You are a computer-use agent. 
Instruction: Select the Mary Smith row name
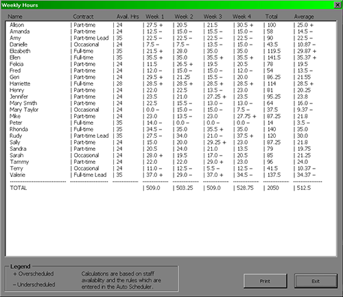[x=23, y=103]
